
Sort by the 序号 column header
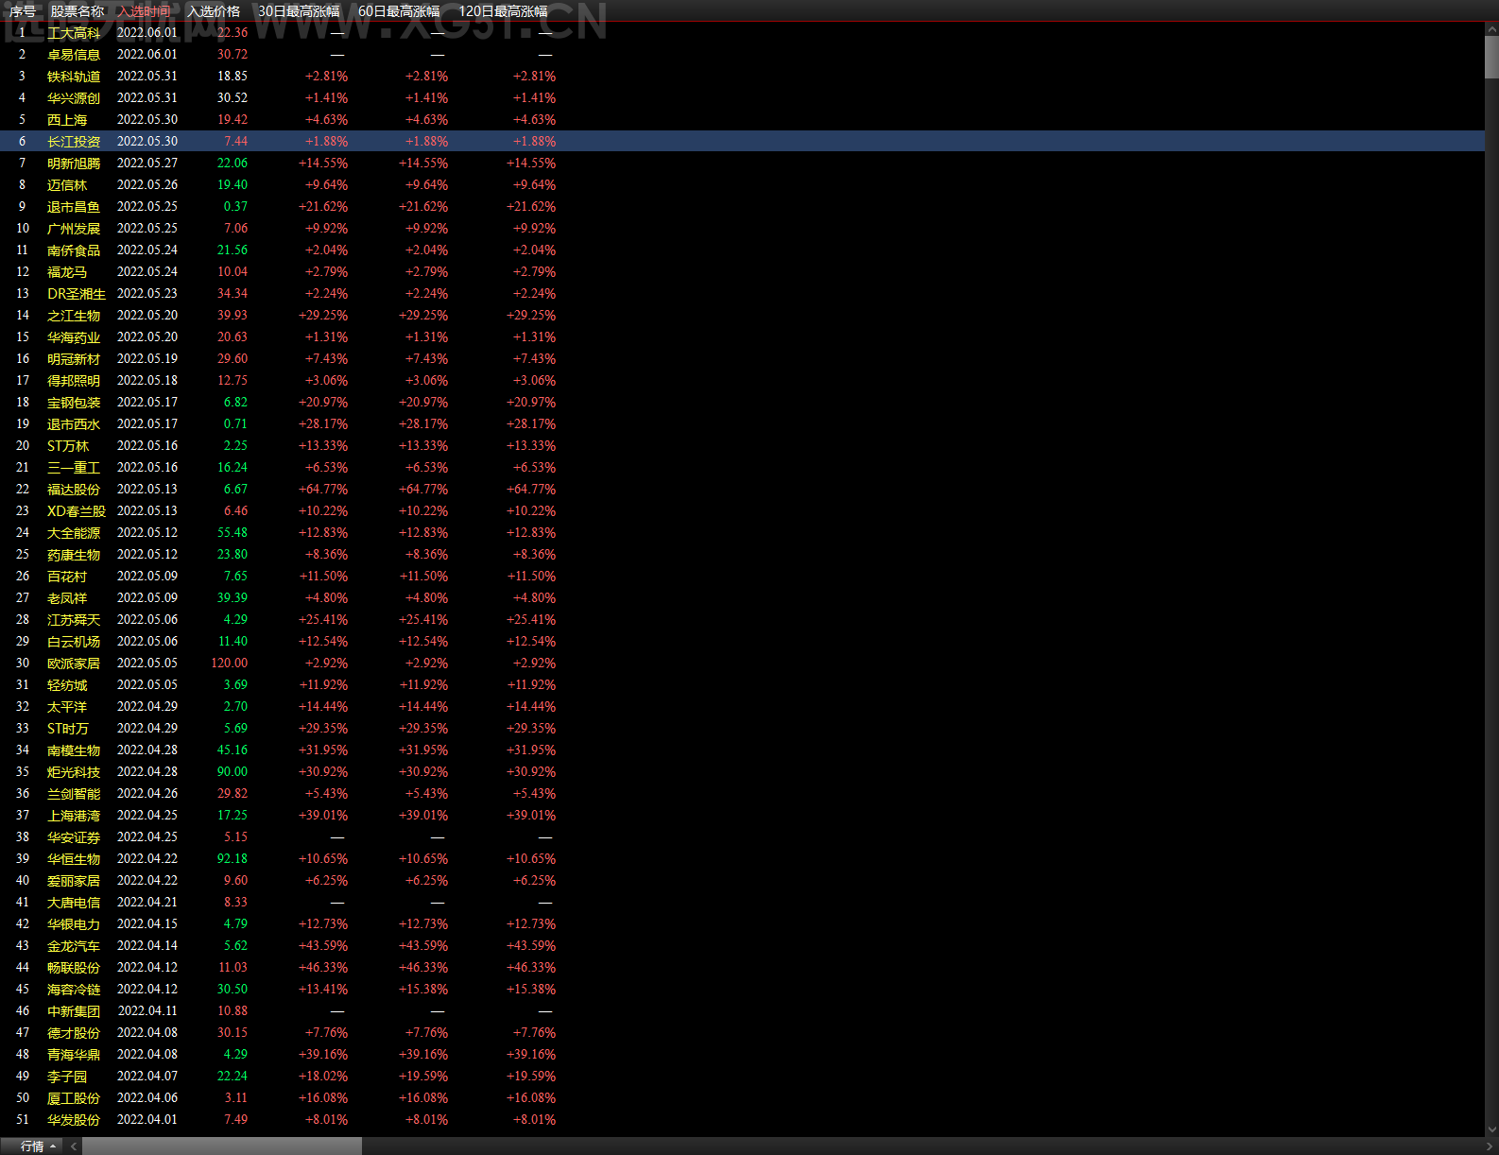tap(23, 11)
